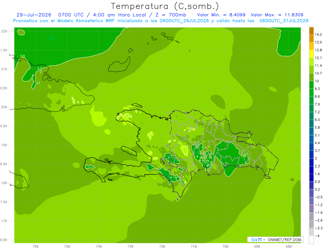324x250 pixels.
Task: Click the longitude label "70W"
Action: [x=225, y=246]
